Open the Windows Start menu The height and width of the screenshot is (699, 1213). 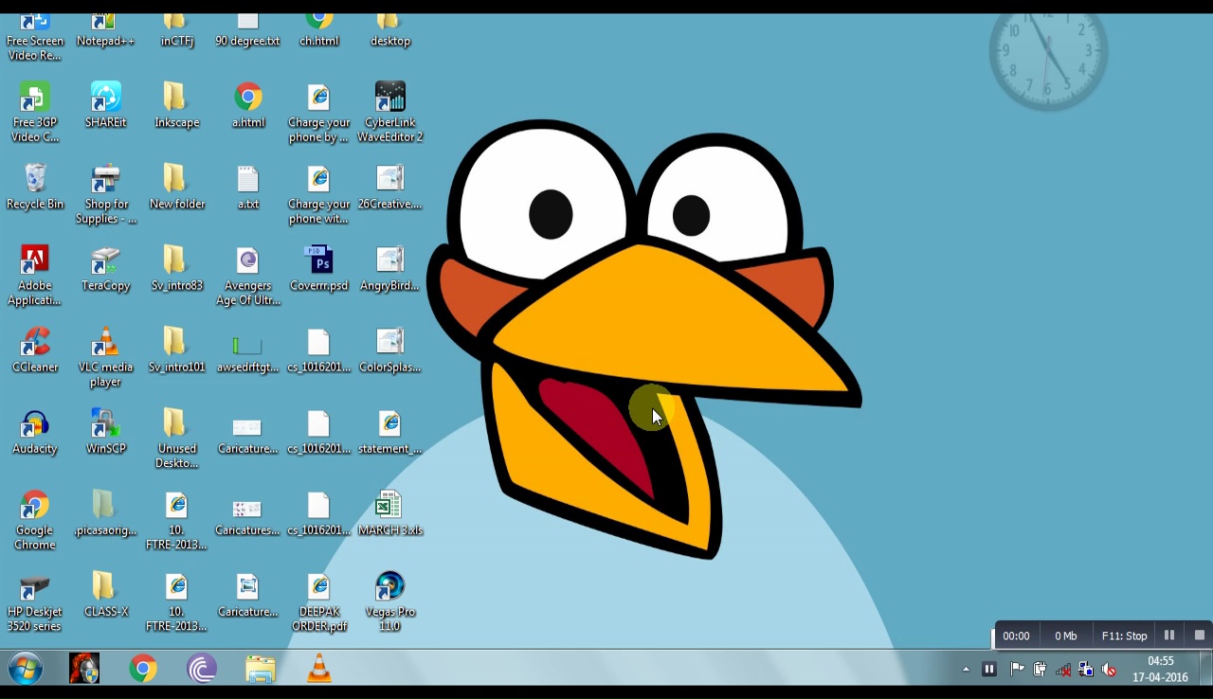click(x=26, y=669)
